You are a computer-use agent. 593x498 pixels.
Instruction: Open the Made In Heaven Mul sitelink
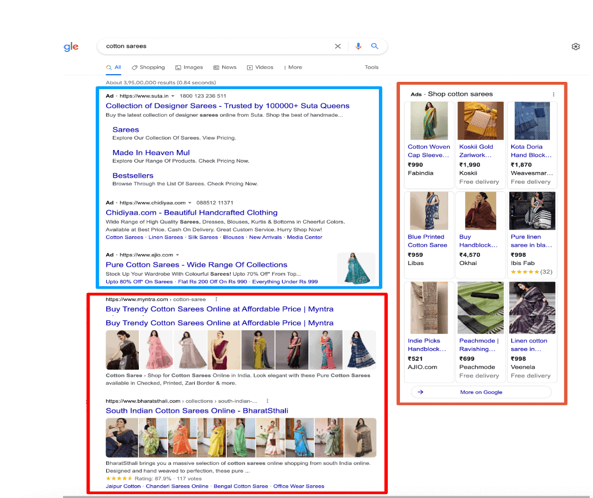tap(151, 153)
